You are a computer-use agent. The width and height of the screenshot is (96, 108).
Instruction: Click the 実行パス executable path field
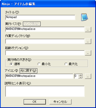45,29
